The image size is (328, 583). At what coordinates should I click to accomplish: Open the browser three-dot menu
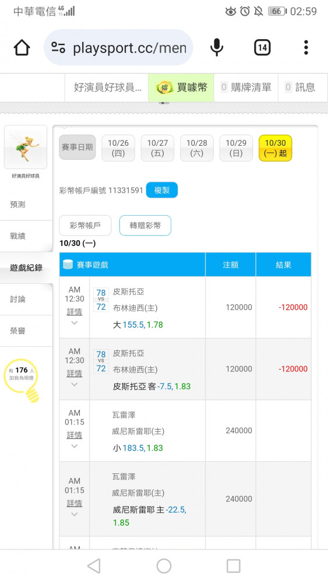click(306, 48)
